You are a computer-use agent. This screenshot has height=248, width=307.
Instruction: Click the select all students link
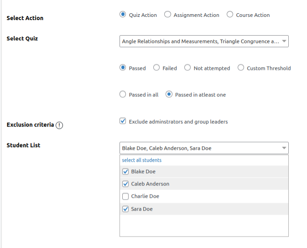click(141, 160)
